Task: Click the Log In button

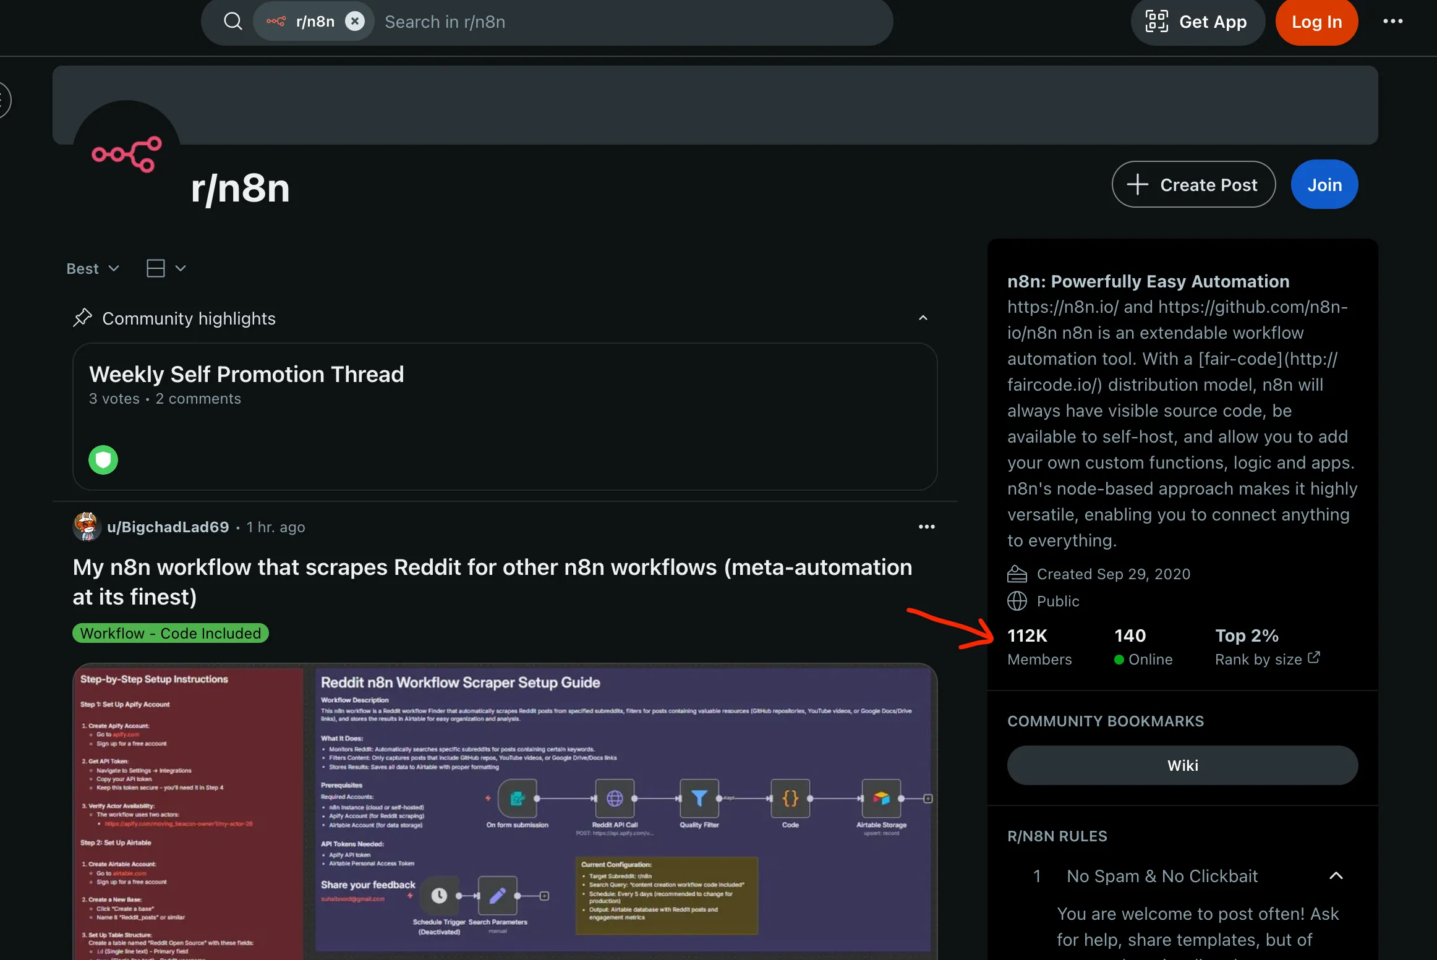Action: (1316, 22)
